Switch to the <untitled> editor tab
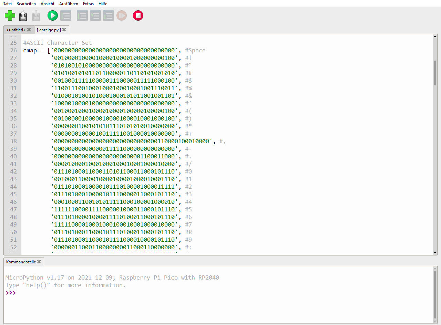 (x=16, y=30)
